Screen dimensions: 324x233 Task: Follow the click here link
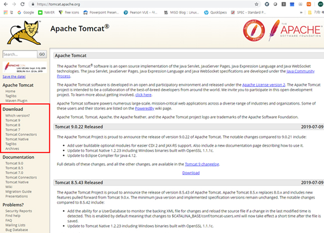pyautogui.click(x=144, y=95)
